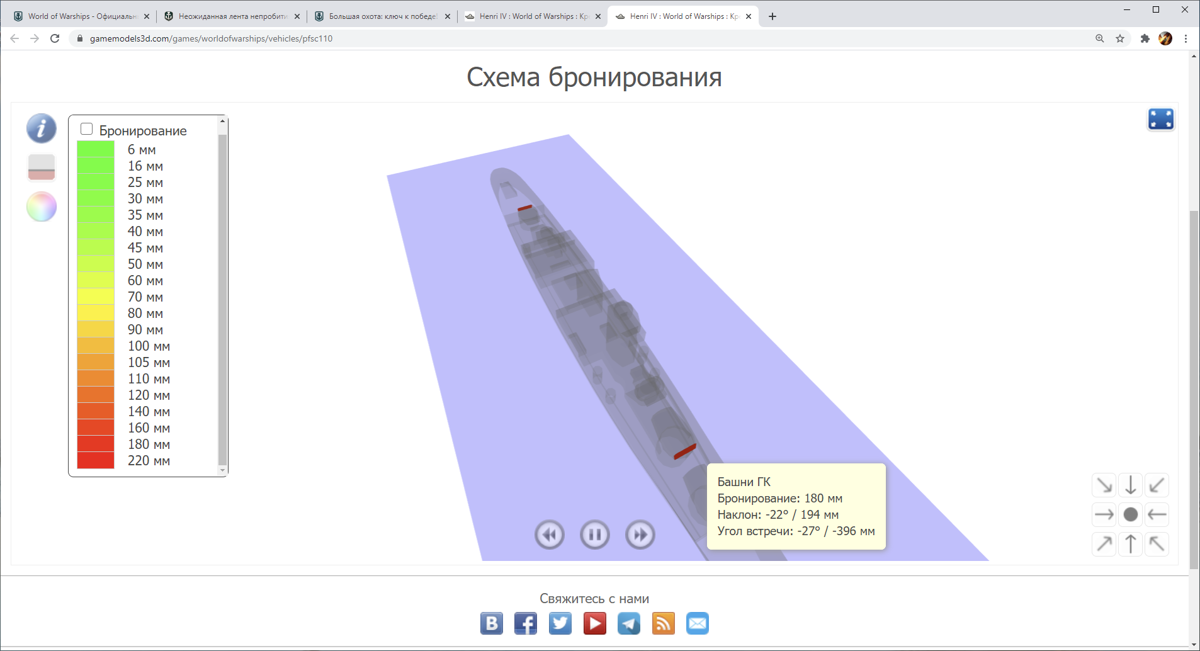Click the red turret on ship stern
The image size is (1200, 651).
(x=684, y=451)
